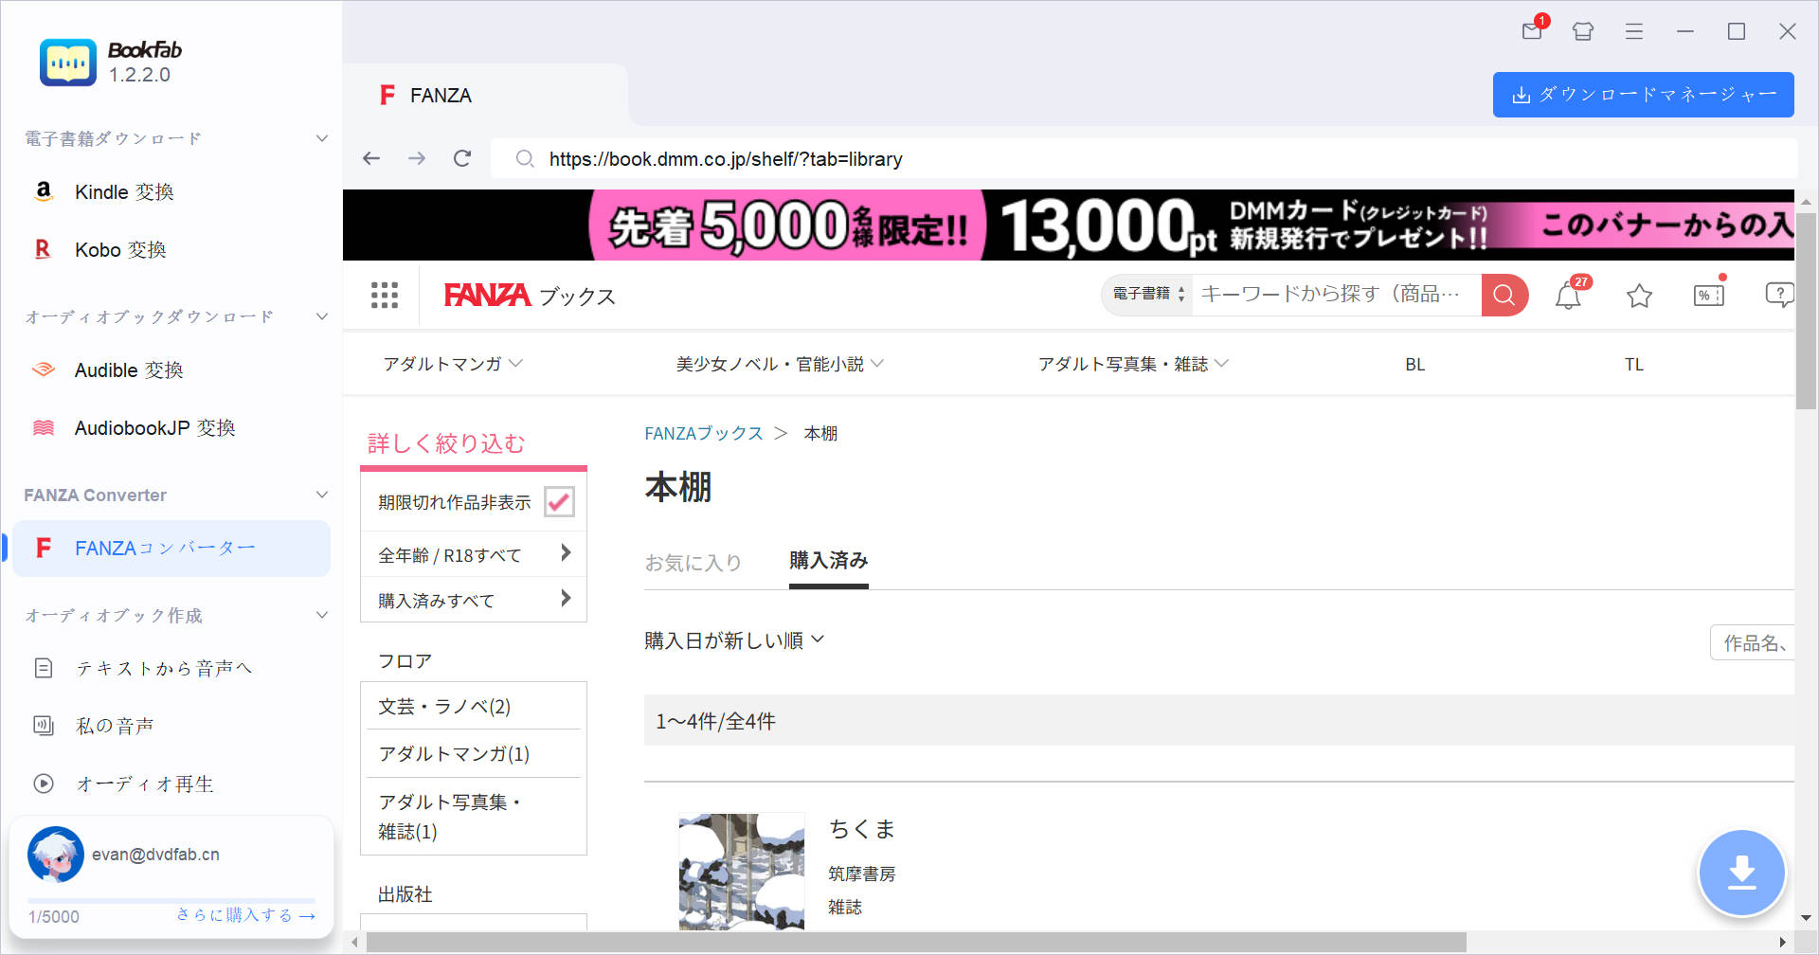Click the search magnifier icon
Image resolution: width=1819 pixels, height=955 pixels.
point(1504,295)
